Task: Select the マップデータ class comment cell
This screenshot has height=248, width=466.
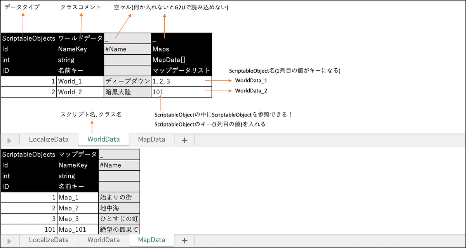Action: coord(78,154)
